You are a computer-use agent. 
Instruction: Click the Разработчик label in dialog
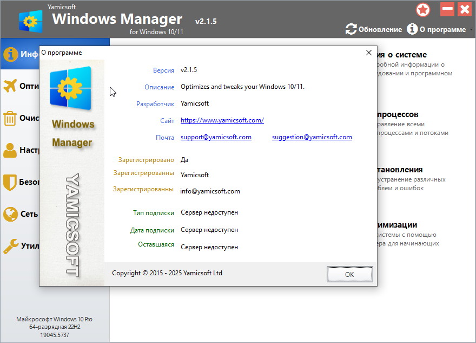[155, 104]
